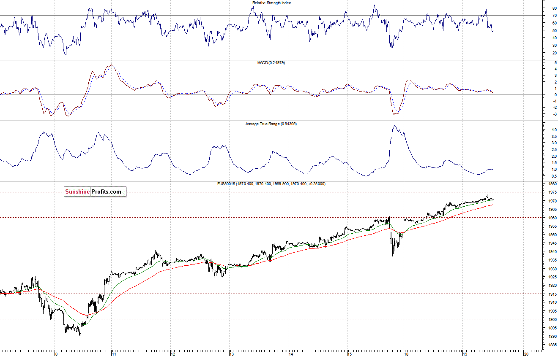
Task: Click date label 14 on the time axis
Action: click(x=291, y=353)
